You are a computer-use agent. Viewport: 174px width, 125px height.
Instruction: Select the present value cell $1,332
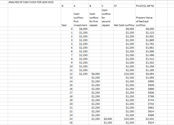[x=145, y=62]
